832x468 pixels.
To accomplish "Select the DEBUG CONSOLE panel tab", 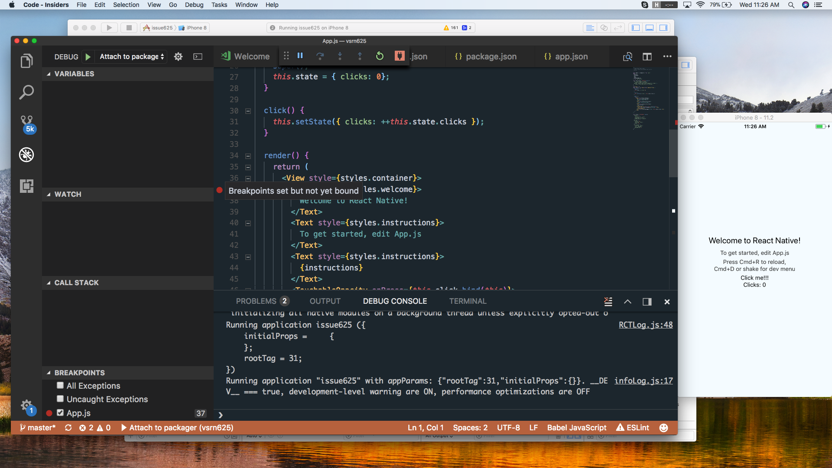I will 395,301.
